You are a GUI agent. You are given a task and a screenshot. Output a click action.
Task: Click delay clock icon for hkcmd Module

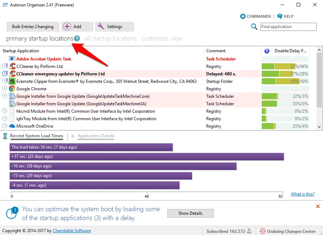(5, 111)
